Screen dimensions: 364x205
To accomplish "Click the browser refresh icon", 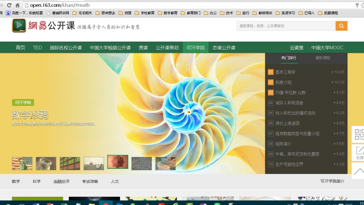I will 9,5.
